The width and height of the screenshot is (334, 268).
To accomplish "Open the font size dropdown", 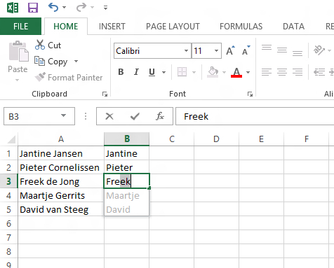I will click(x=216, y=50).
